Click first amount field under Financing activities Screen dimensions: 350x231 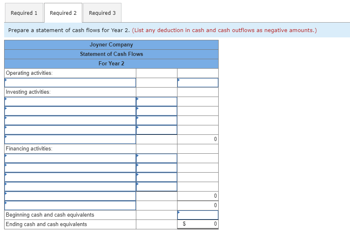tap(156, 158)
